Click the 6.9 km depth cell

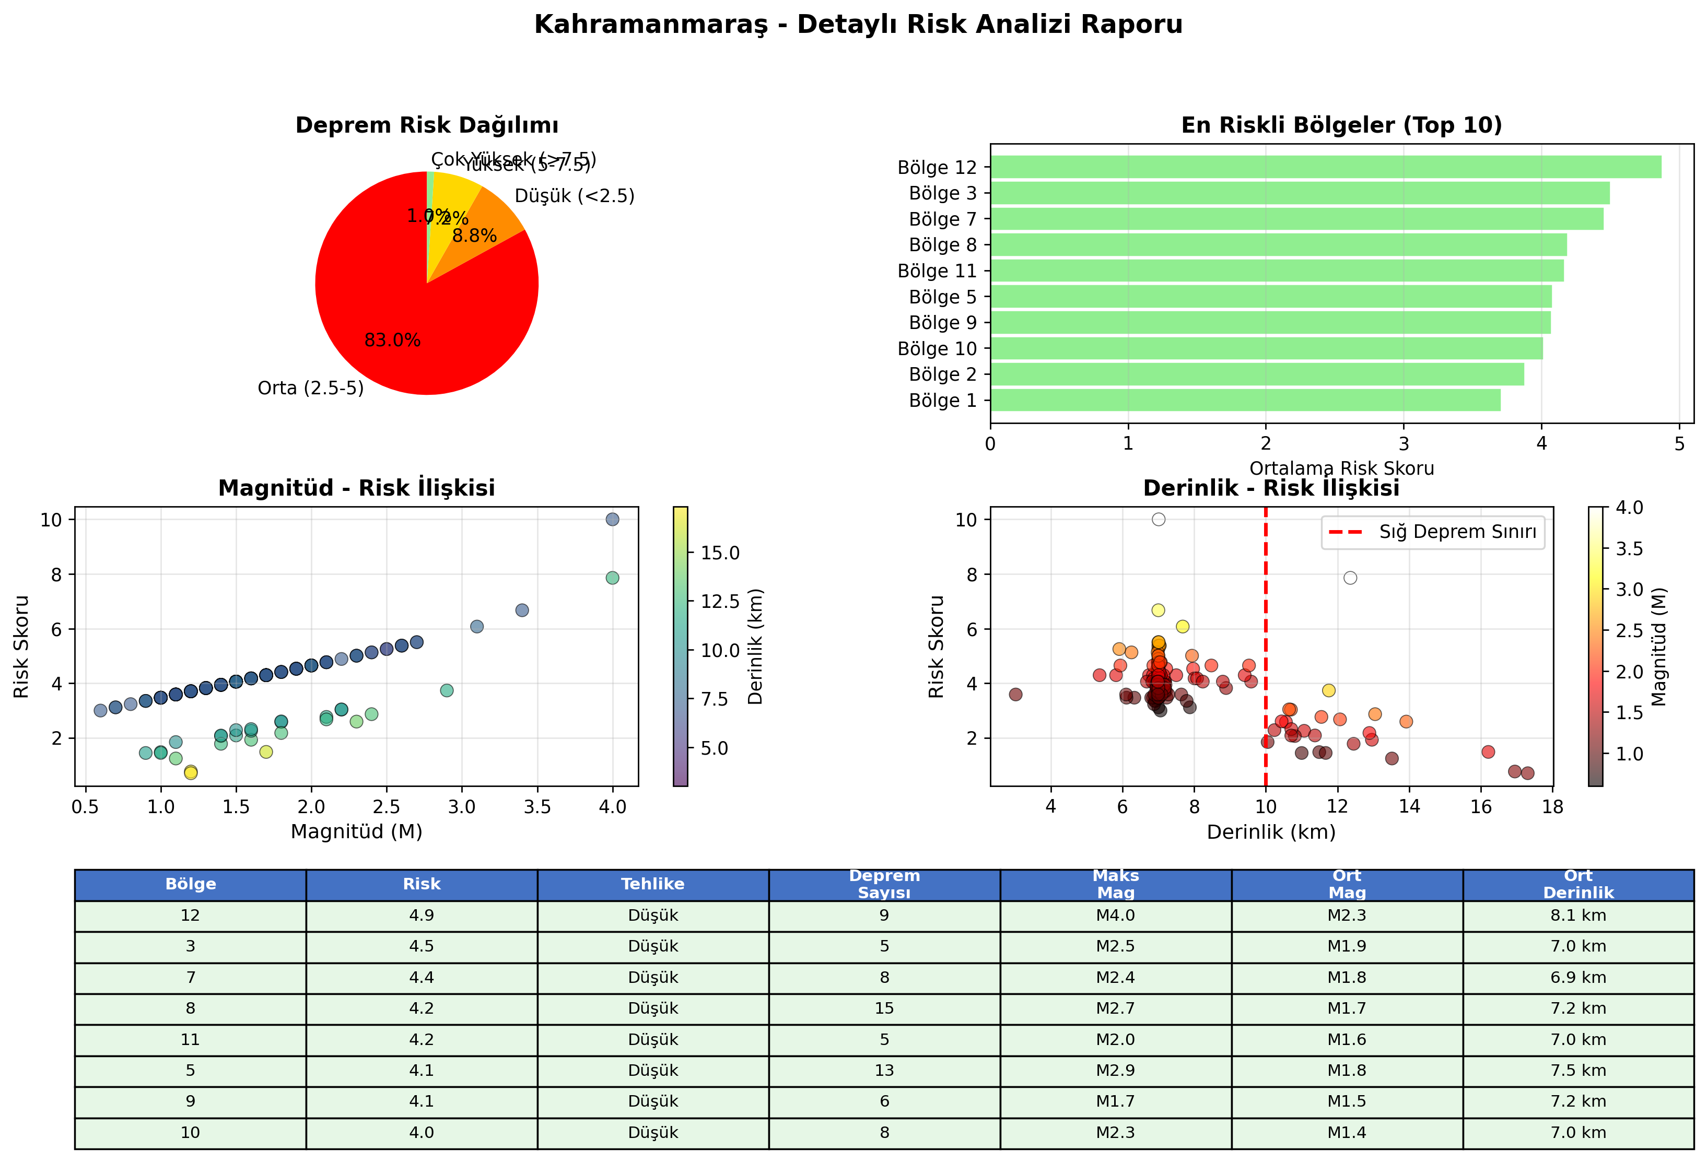click(x=1579, y=978)
